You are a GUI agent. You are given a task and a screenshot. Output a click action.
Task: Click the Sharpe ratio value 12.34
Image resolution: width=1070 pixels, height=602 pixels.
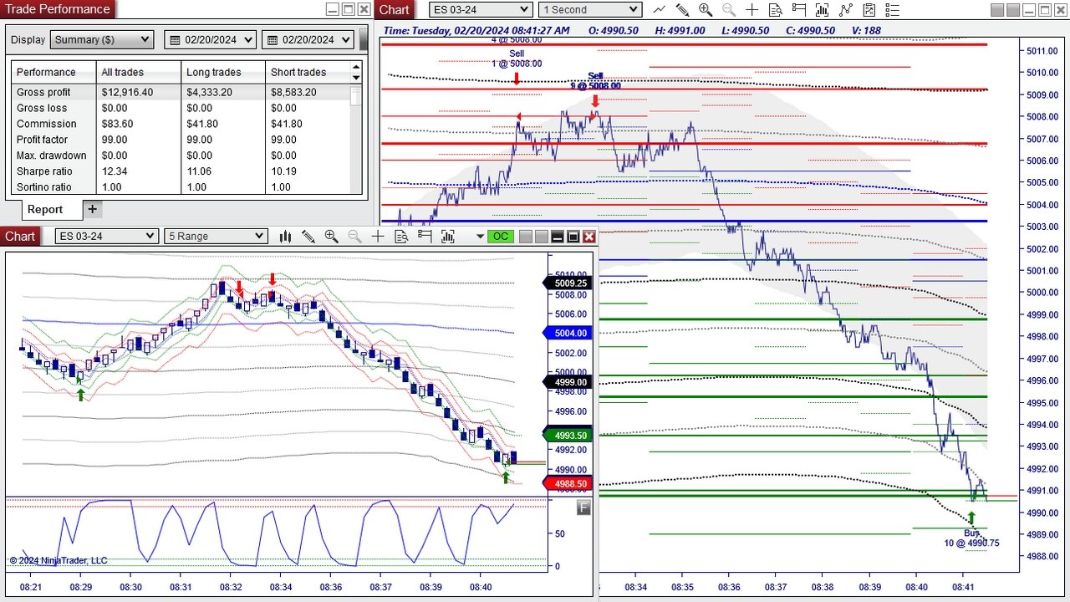115,171
